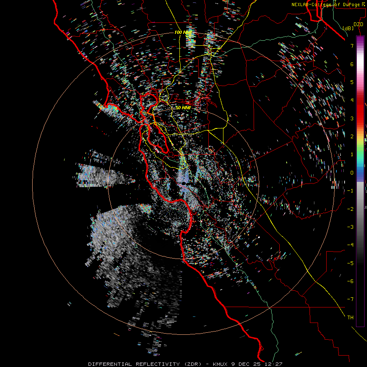Click the 50 NMI range ring label

(183, 108)
